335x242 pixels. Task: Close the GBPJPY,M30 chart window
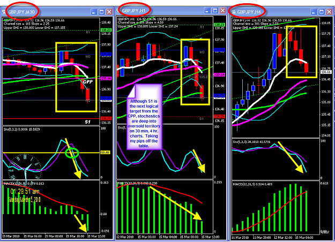pyautogui.click(x=109, y=12)
